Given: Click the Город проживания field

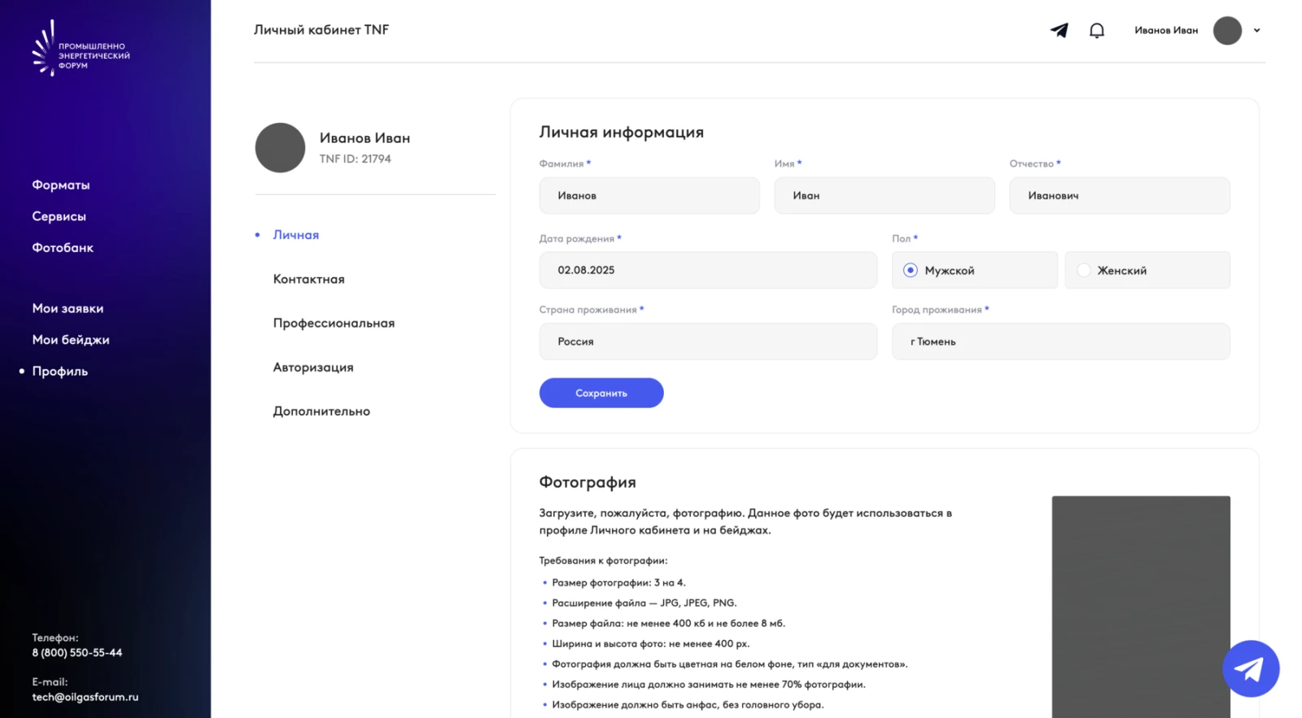Looking at the screenshot, I should point(1061,342).
